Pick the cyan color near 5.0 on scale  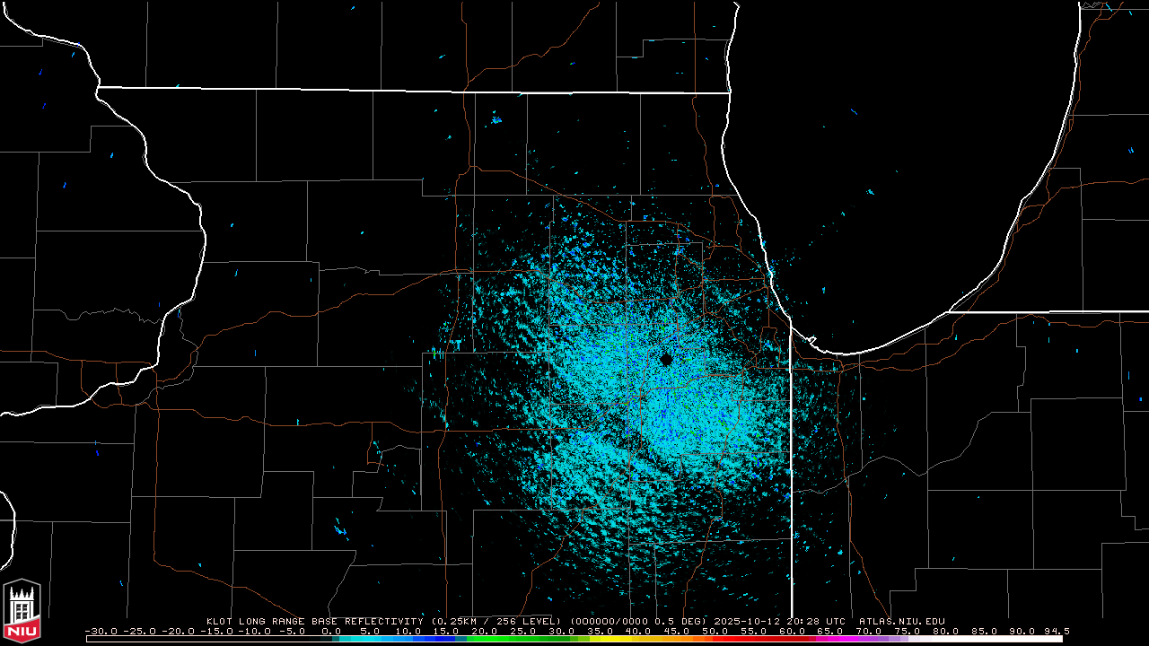pos(371,639)
